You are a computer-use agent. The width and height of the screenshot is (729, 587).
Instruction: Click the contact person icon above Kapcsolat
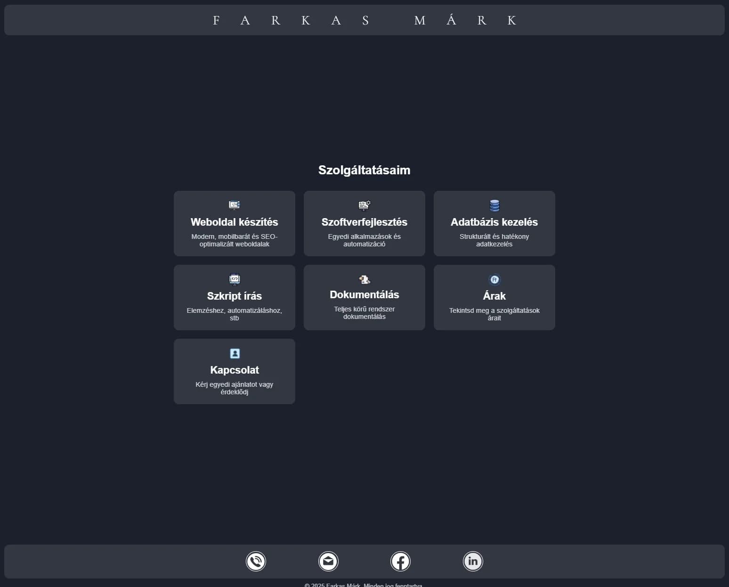pyautogui.click(x=235, y=353)
